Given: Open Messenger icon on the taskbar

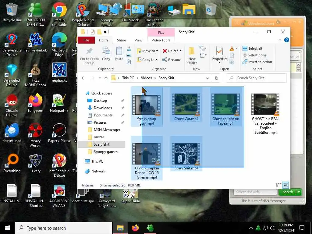Looking at the screenshot, I should [x=150, y=228].
